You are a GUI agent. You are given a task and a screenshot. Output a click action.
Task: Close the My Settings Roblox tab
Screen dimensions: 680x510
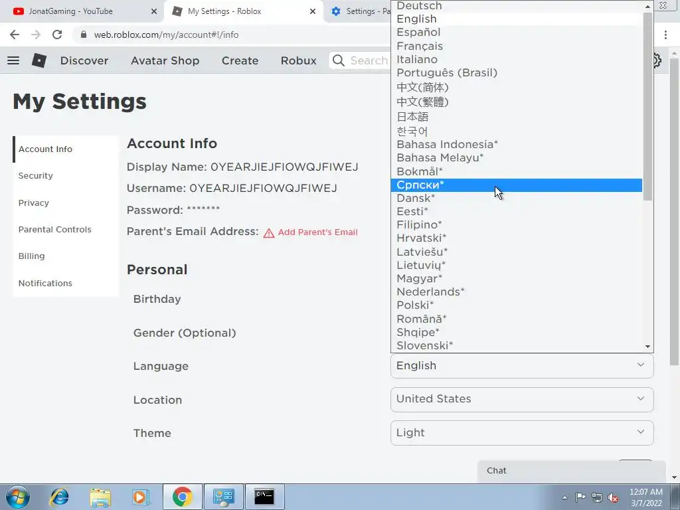pos(313,11)
